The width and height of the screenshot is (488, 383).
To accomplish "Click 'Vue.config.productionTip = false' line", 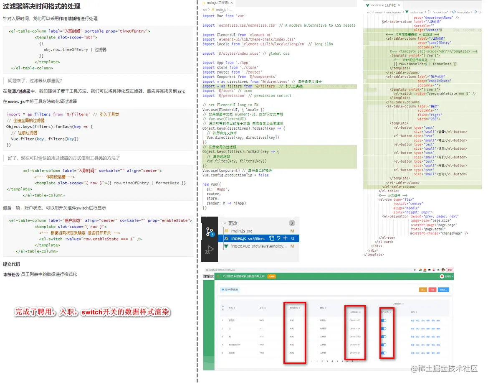I will click(235, 175).
